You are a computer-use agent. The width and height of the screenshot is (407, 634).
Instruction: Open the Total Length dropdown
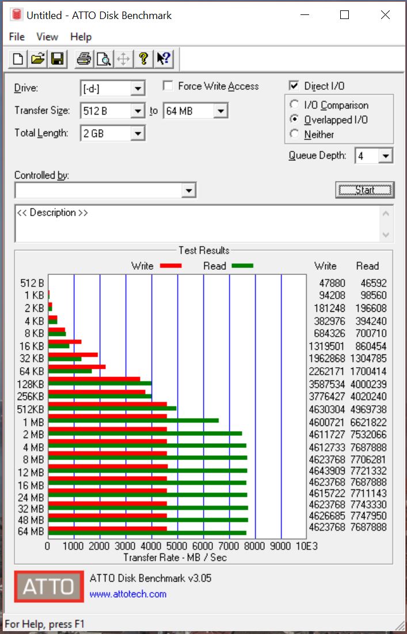pyautogui.click(x=137, y=134)
